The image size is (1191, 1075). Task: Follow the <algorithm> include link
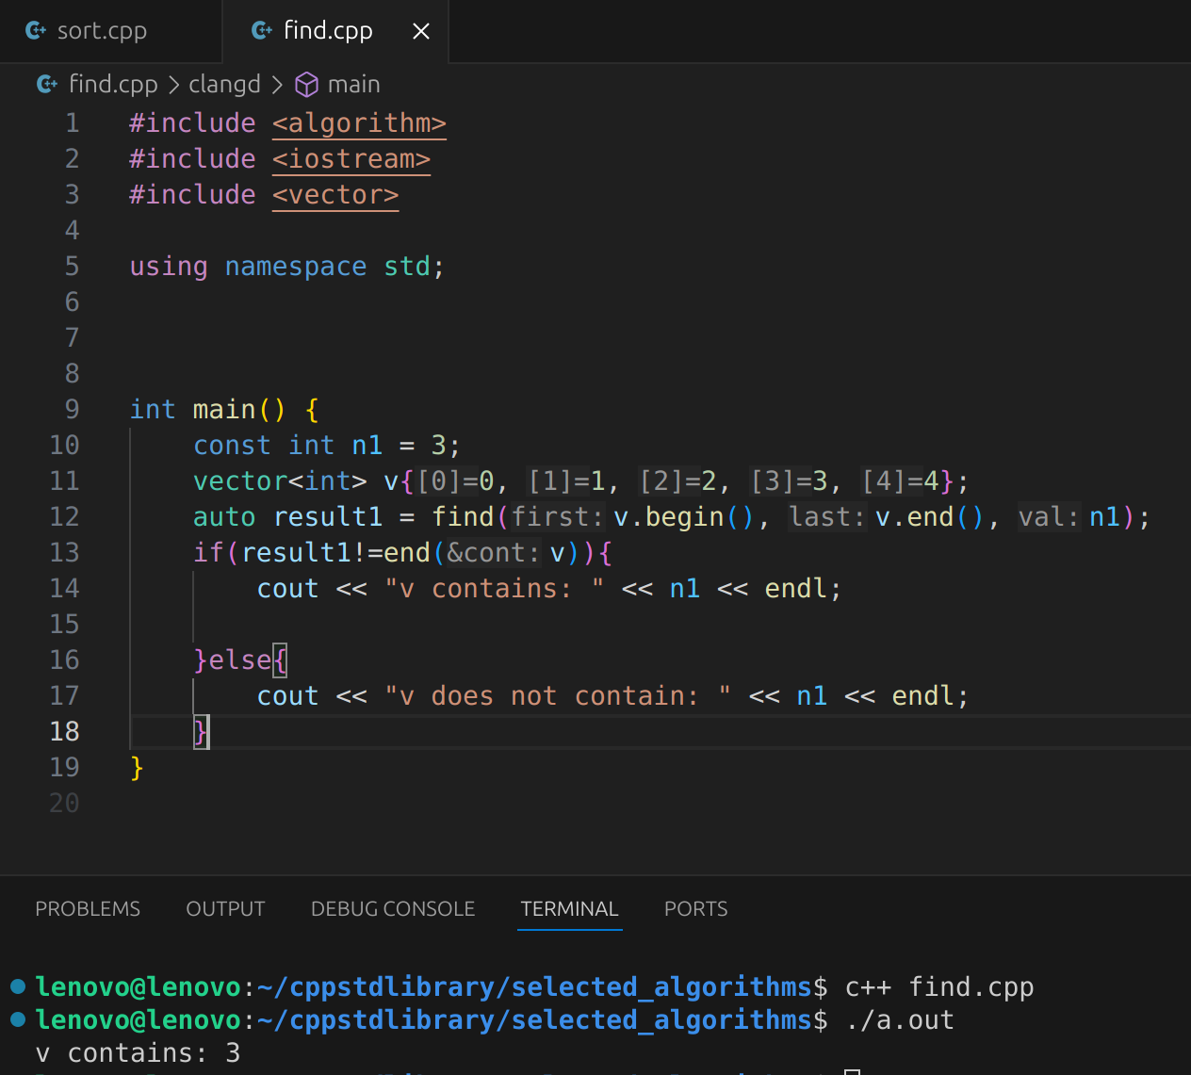(359, 123)
